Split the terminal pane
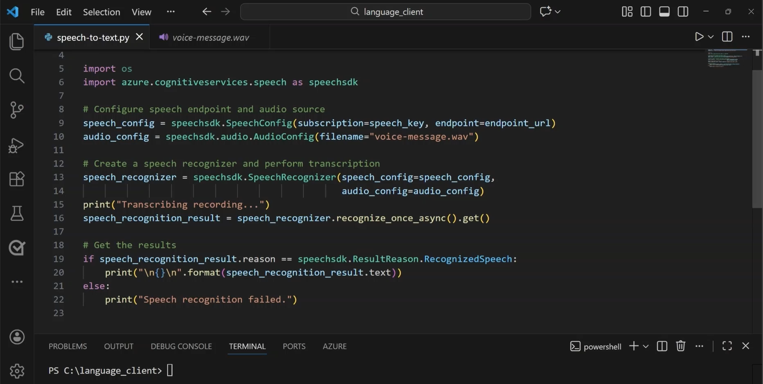This screenshot has height=384, width=763. [662, 346]
